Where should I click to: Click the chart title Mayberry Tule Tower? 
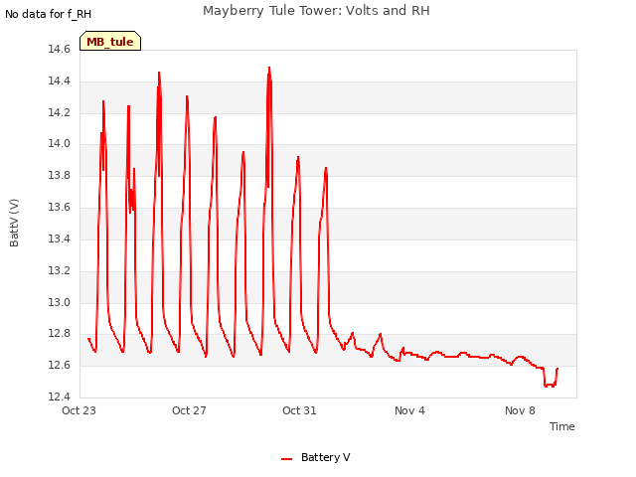[316, 10]
